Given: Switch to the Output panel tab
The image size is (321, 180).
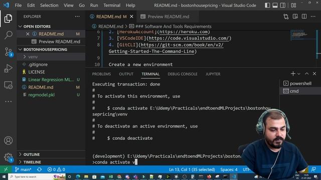Looking at the screenshot, I should point(126,74).
